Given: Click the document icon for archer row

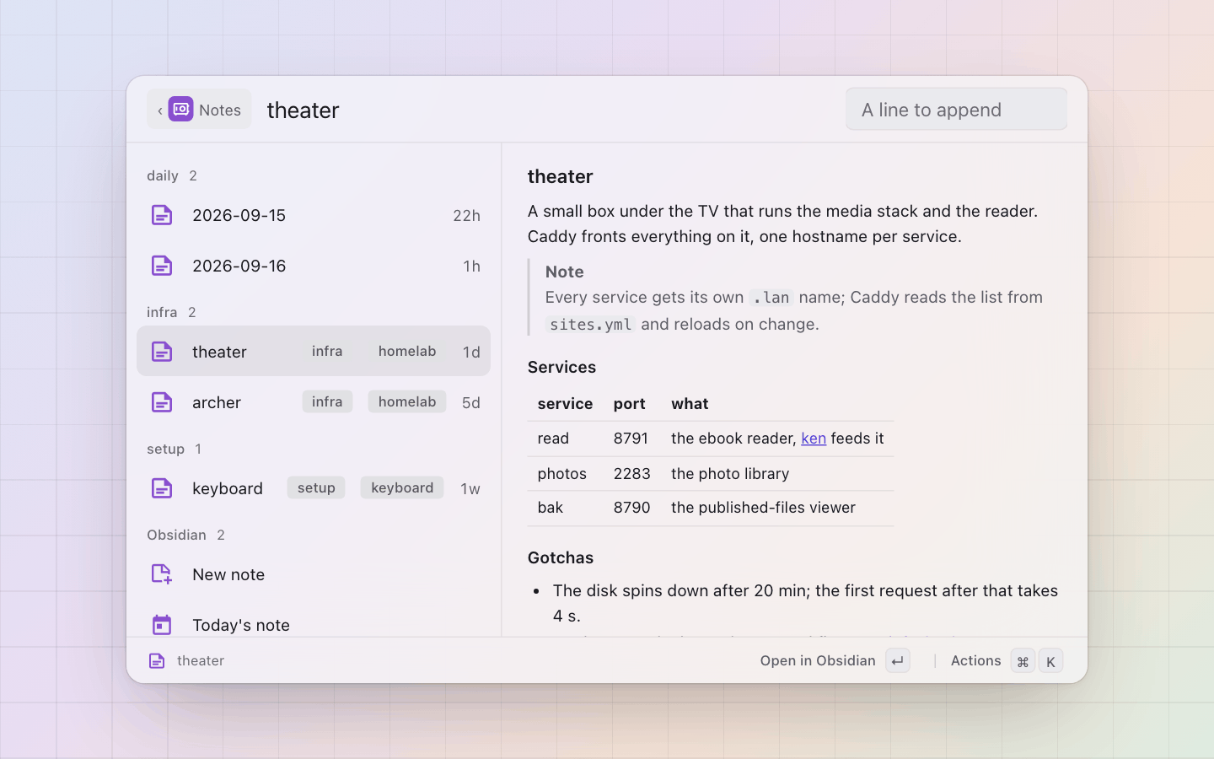Looking at the screenshot, I should tap(162, 402).
